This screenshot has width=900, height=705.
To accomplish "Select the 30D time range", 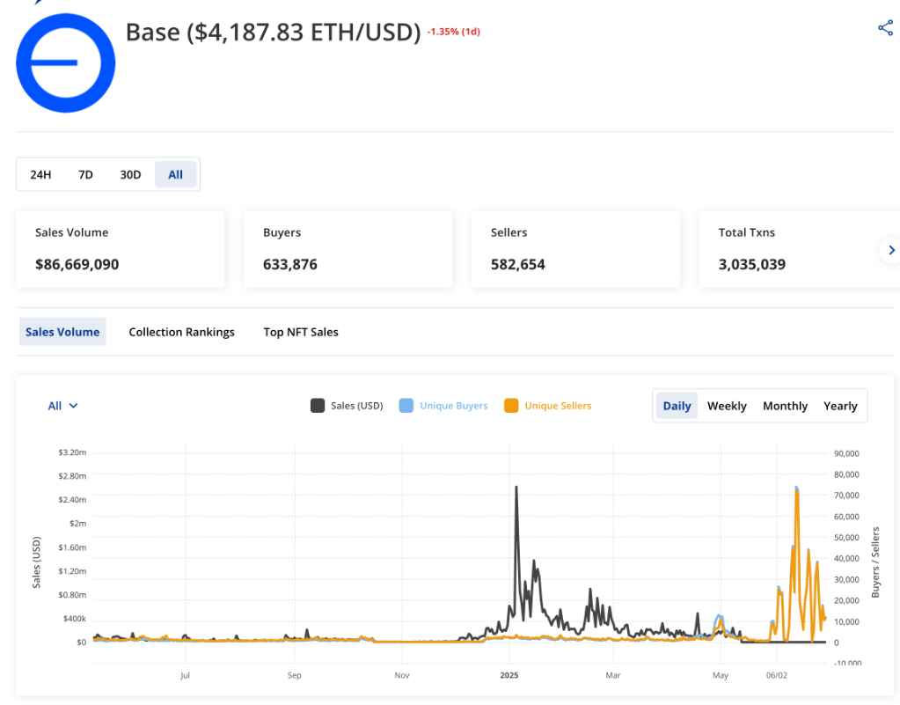I will (x=130, y=174).
